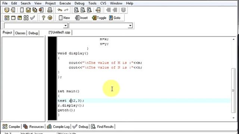The width and height of the screenshot is (239, 134).
Task: Click the Goto Line icon with arrow
Action: tap(98, 10)
